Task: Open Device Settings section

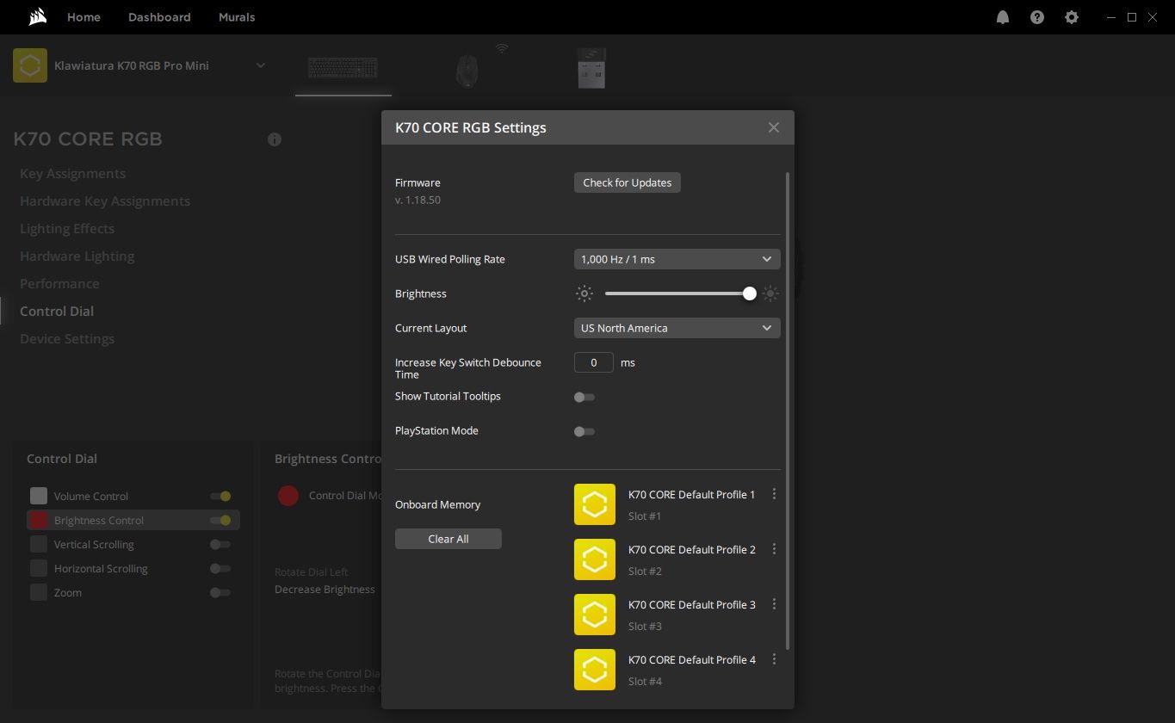Action: click(67, 339)
